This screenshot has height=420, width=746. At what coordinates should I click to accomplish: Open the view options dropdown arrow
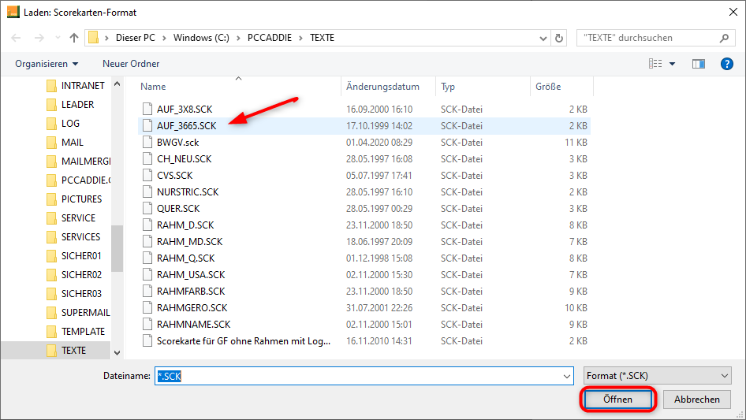pos(672,63)
